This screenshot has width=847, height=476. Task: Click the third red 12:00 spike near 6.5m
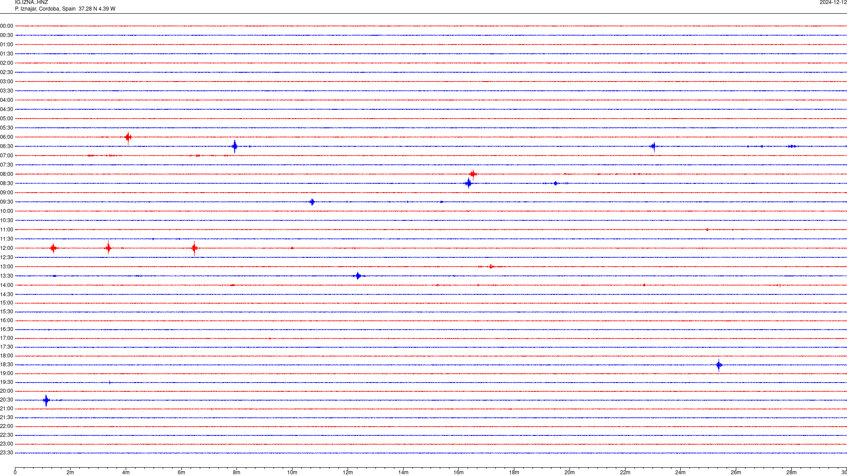pyautogui.click(x=195, y=249)
